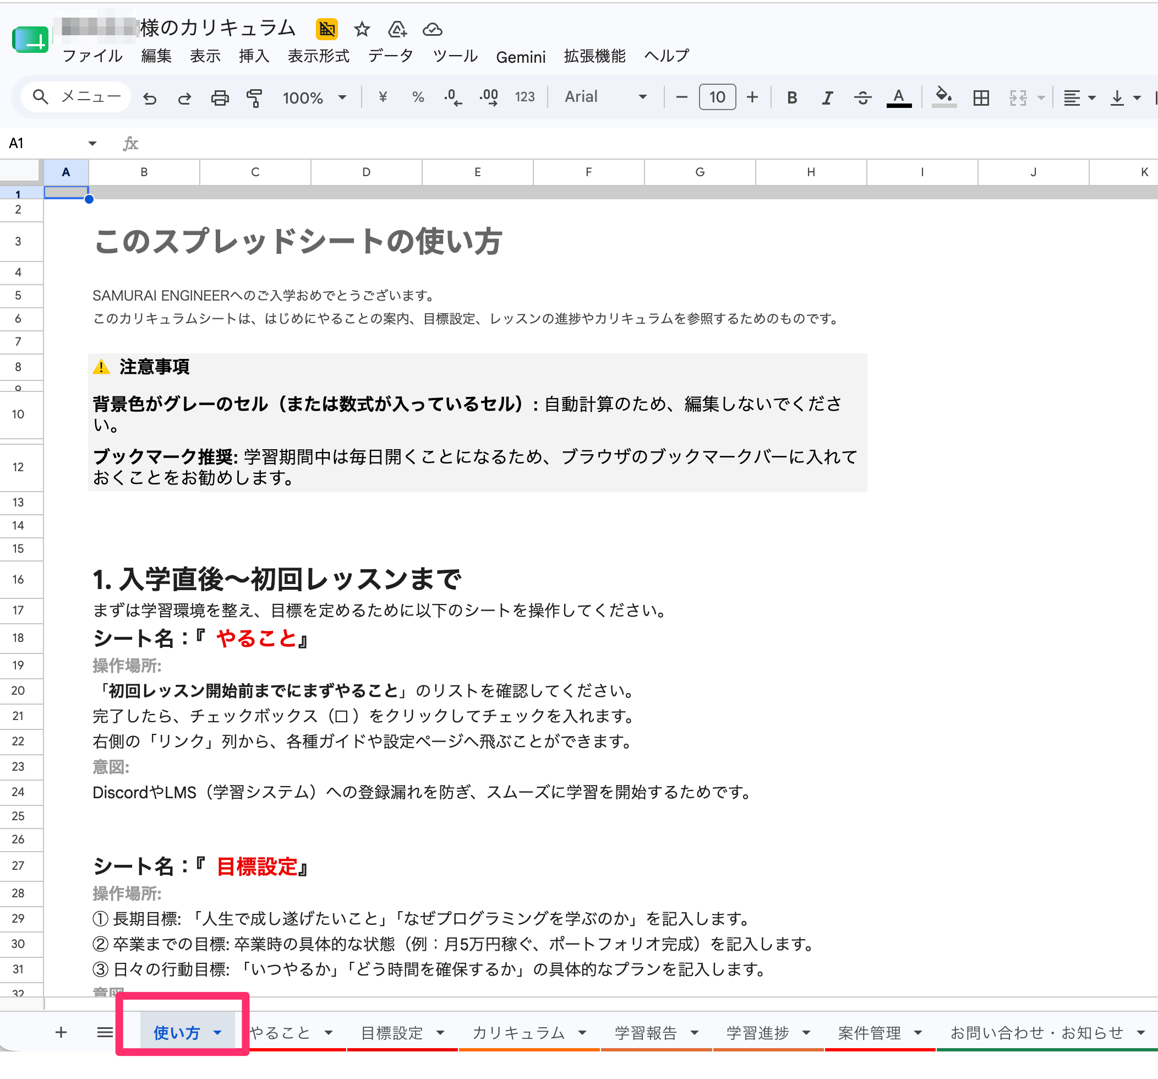
Task: Toggle bold formatting
Action: 791,97
